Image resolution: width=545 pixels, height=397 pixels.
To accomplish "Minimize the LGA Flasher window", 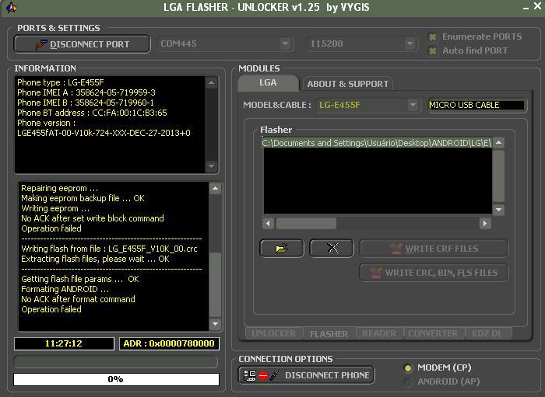I will [x=526, y=8].
